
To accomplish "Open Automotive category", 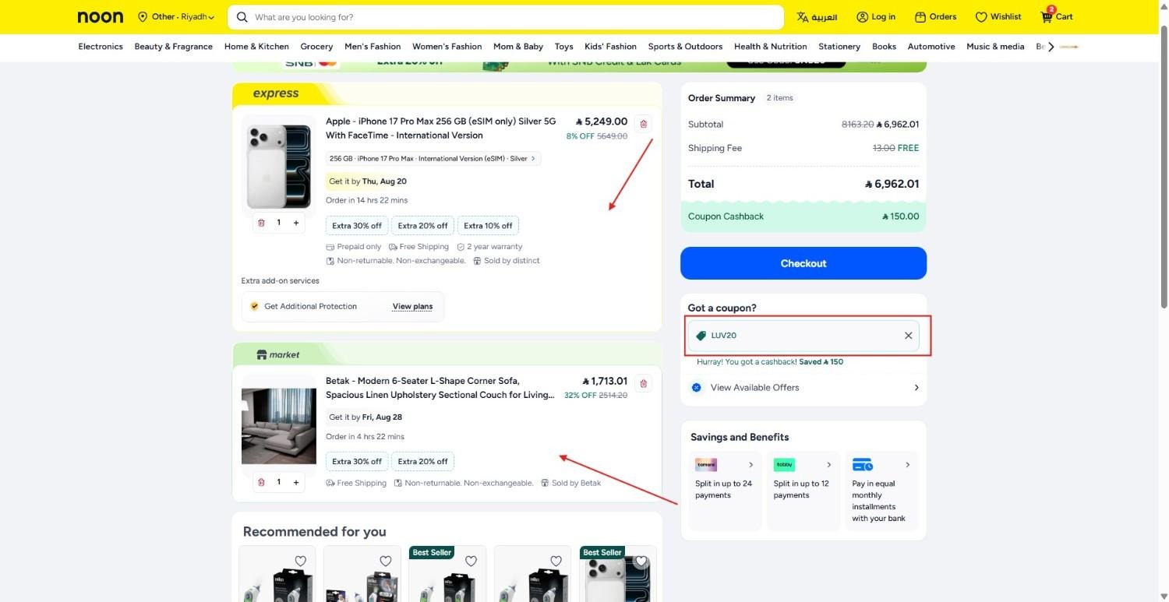I will pos(931,47).
